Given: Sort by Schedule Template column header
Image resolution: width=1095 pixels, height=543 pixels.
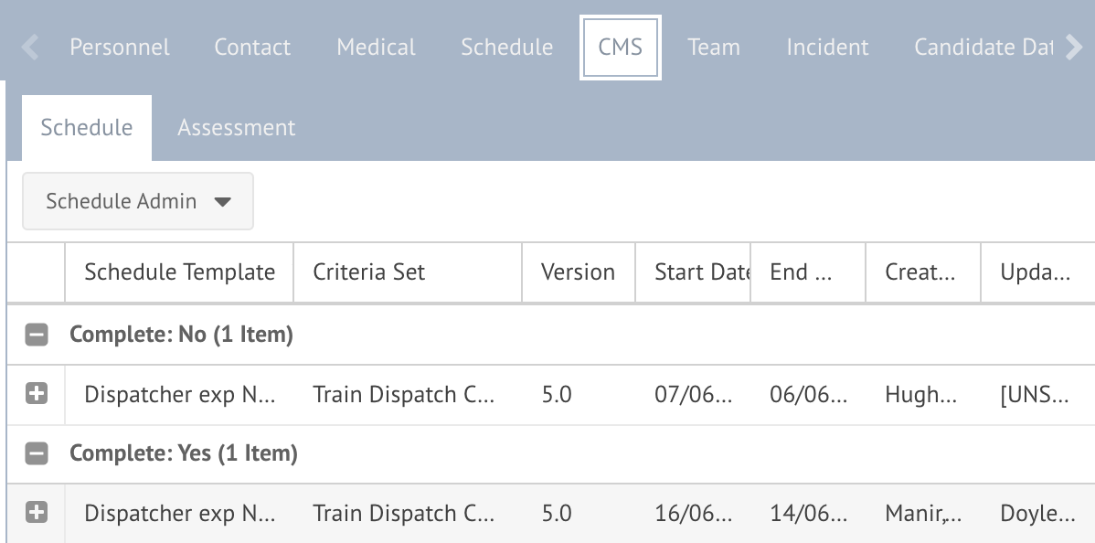Looking at the screenshot, I should 179,272.
